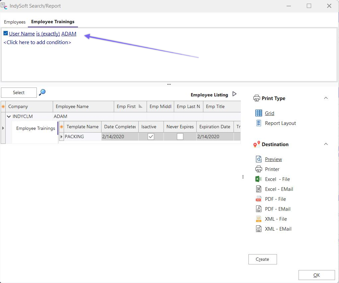Switch to the Employees tab
Screen dimensions: 339x283
(15, 22)
